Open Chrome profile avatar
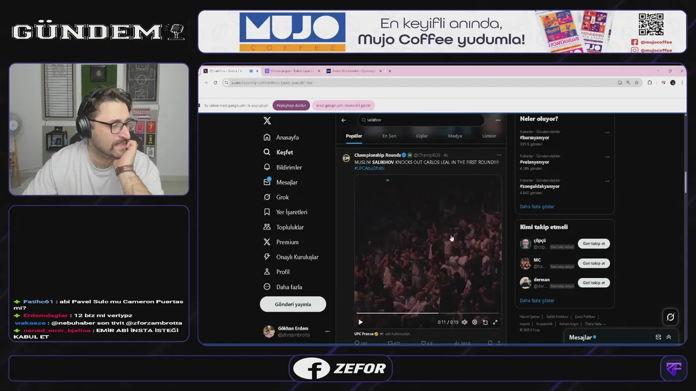This screenshot has width=696, height=391. (x=673, y=83)
